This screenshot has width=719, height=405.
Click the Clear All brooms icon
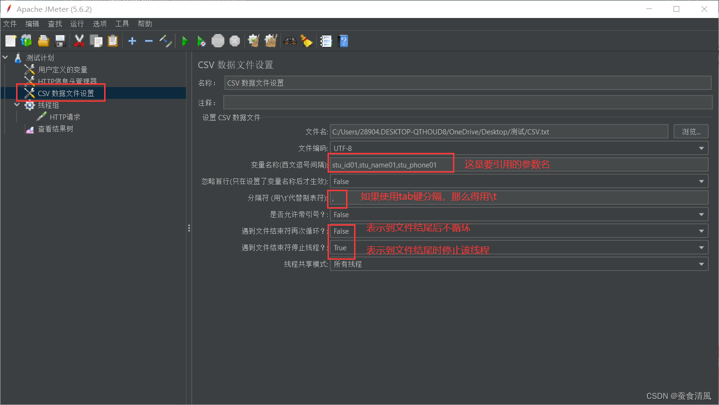[x=271, y=41]
